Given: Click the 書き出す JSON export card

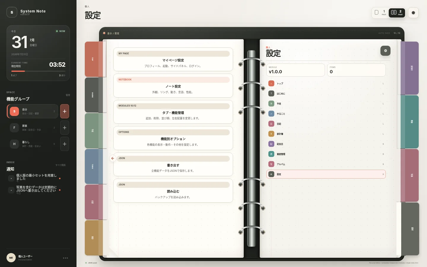Looking at the screenshot, I should 173,164.
